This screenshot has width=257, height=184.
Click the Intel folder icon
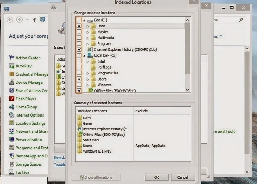tap(93, 61)
